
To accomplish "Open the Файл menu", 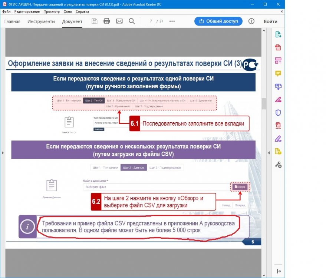I will (6, 11).
